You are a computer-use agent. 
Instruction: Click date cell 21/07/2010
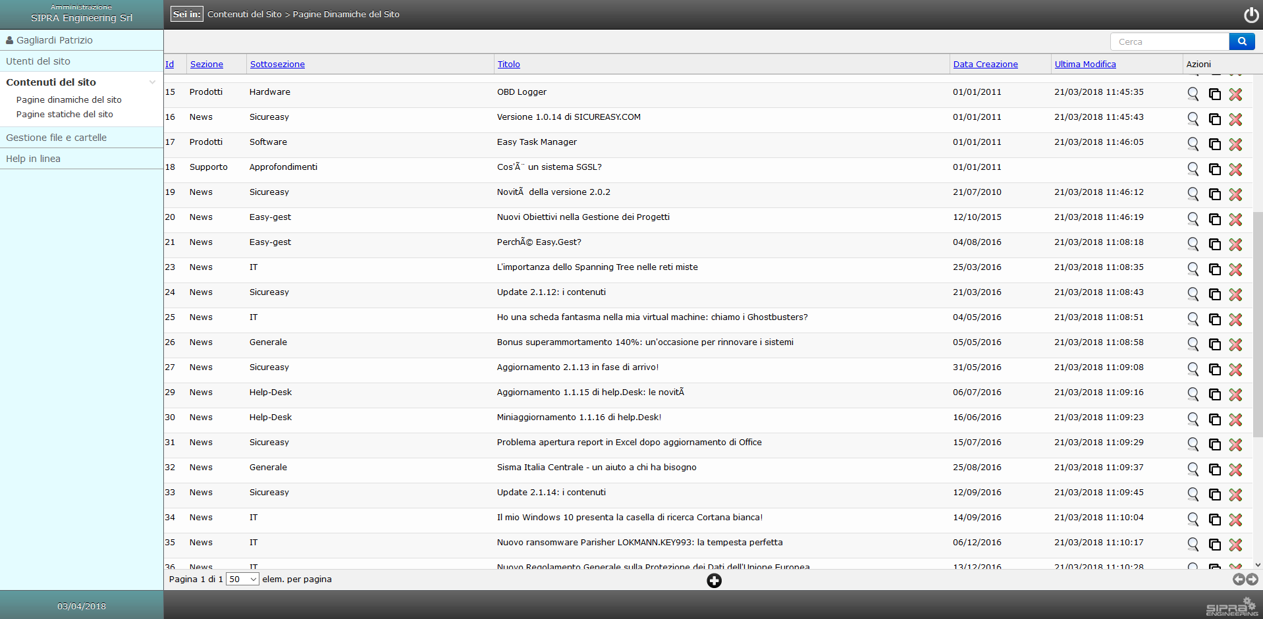977,192
